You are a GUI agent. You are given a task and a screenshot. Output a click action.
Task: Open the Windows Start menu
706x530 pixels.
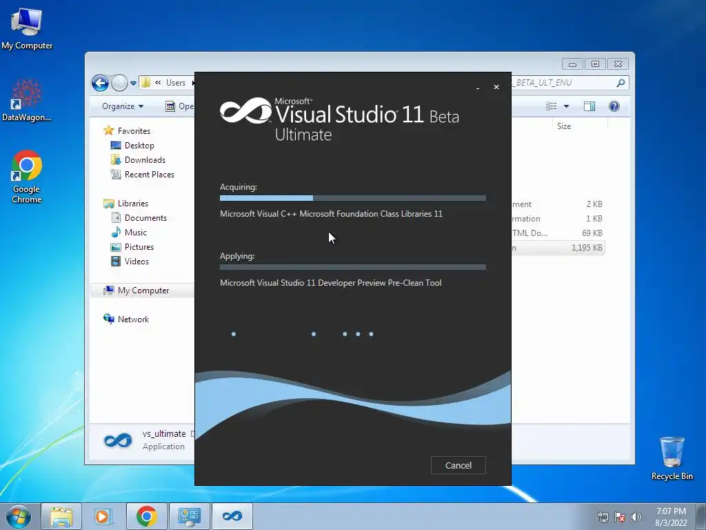point(19,516)
